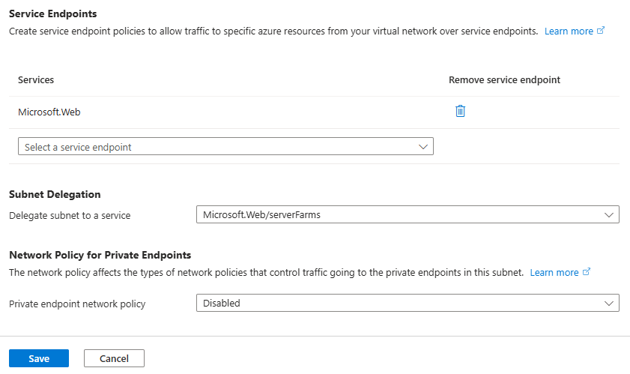Screen dimensions: 630x374
Task: Click the Subnet Delegation heading
Action: pos(55,194)
